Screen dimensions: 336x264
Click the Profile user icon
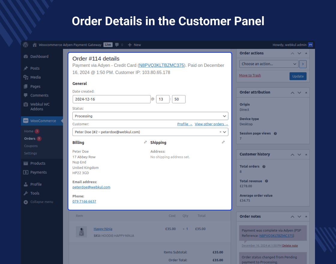click(26, 184)
